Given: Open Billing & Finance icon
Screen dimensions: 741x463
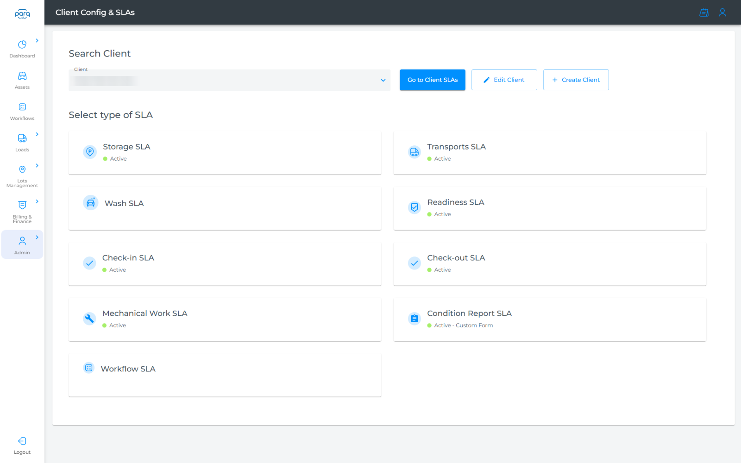Looking at the screenshot, I should pyautogui.click(x=22, y=205).
